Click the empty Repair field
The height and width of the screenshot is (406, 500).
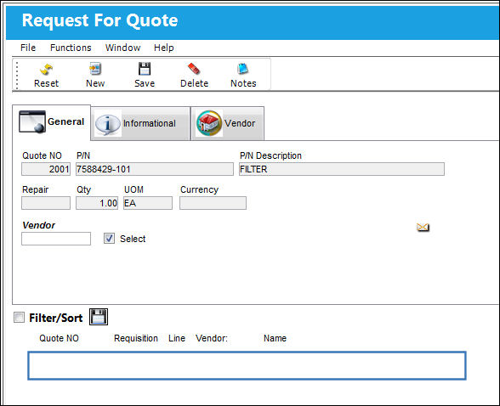tap(46, 203)
